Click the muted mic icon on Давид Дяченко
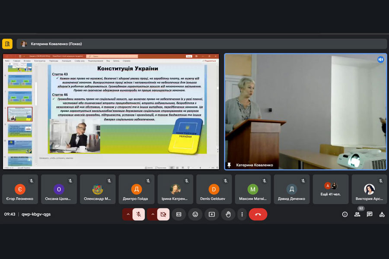Image resolution: width=389 pixels, height=259 pixels. click(x=303, y=181)
